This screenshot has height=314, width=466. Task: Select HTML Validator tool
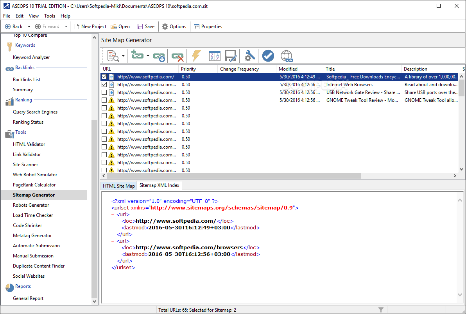click(29, 144)
